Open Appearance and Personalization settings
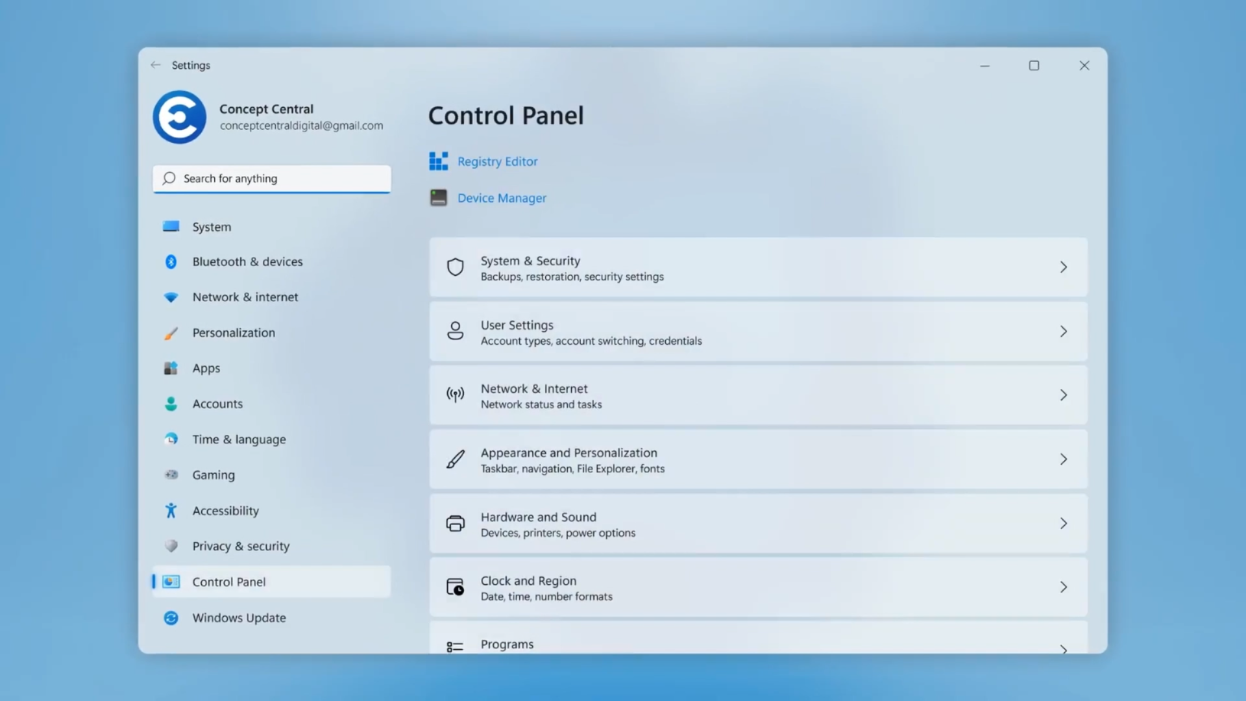1246x701 pixels. coord(757,460)
